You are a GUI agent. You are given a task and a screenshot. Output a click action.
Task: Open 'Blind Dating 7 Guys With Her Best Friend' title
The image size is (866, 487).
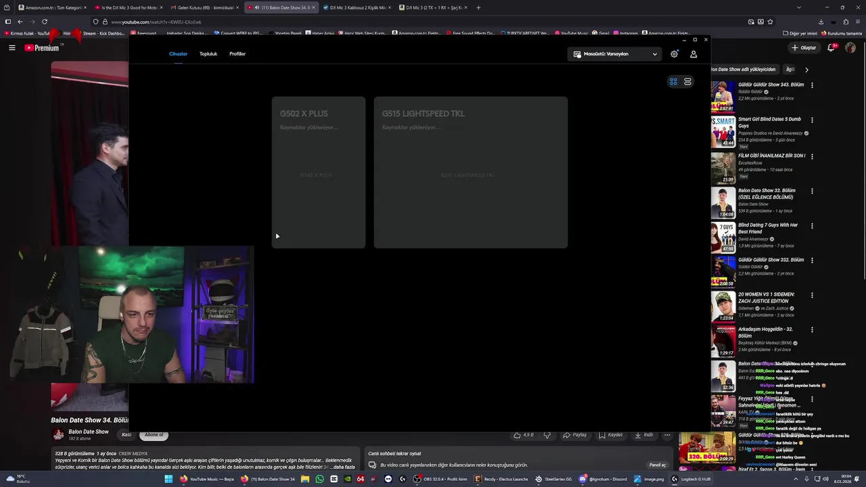click(768, 229)
